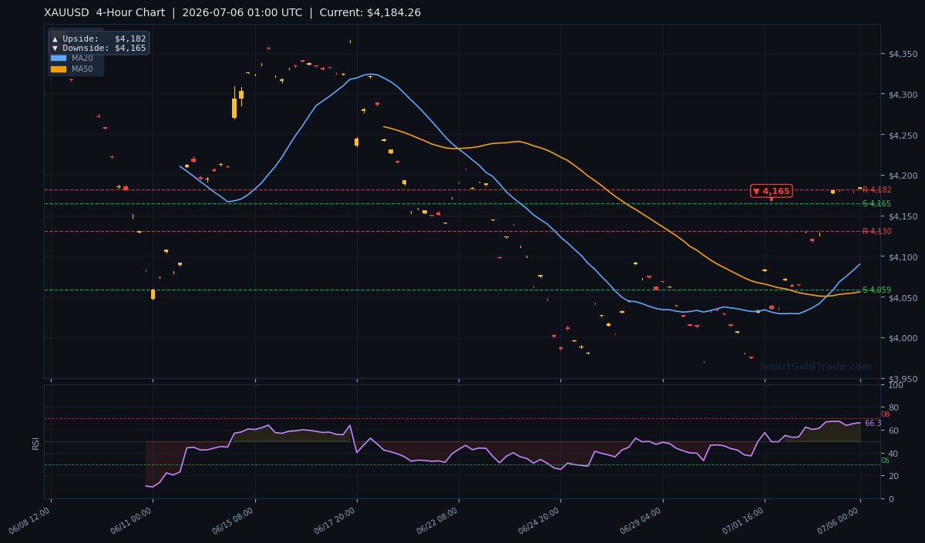Click the 06/11 00:00 date label
This screenshot has height=543, width=925.
132,521
